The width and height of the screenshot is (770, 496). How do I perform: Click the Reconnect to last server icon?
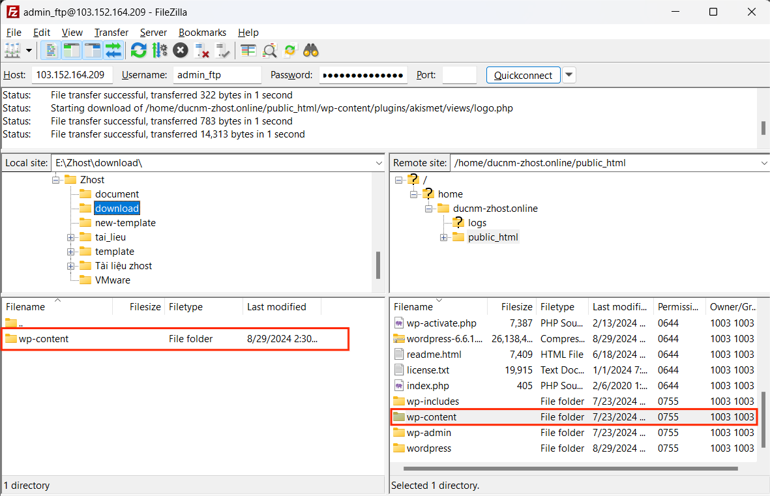(x=224, y=50)
